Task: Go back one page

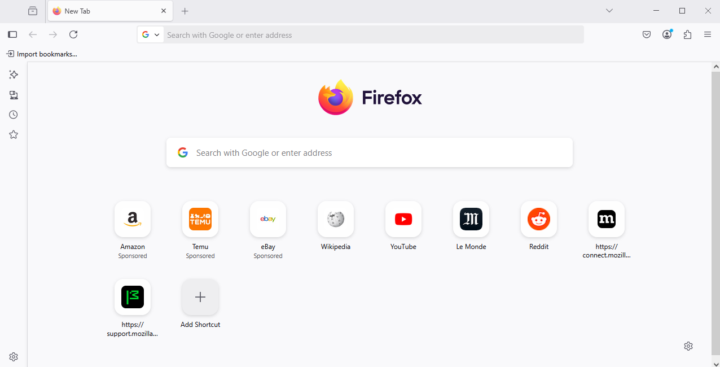Action: coord(33,34)
